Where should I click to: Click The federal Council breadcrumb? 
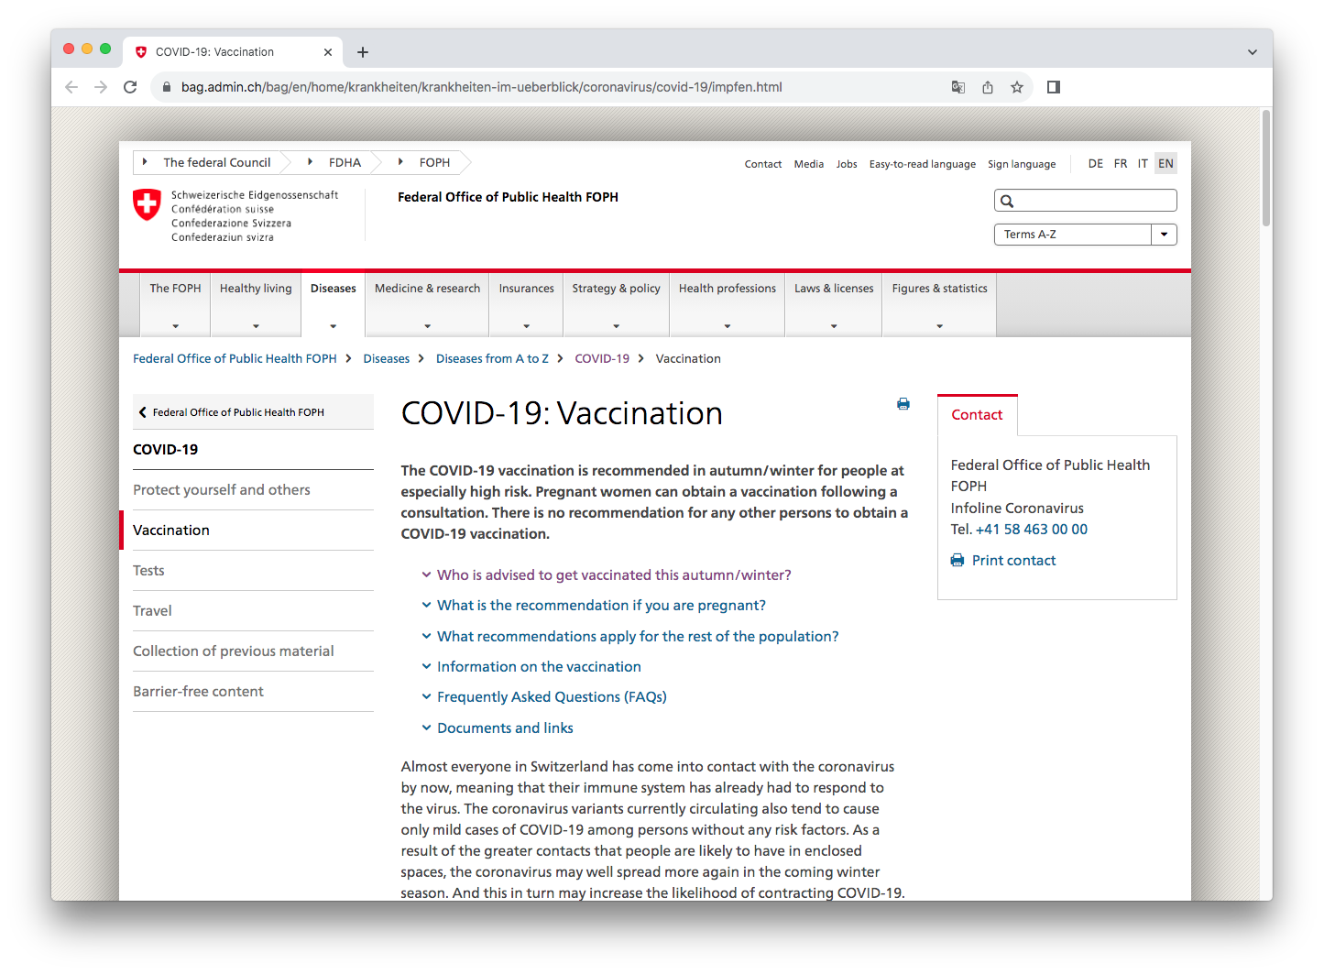tap(217, 162)
